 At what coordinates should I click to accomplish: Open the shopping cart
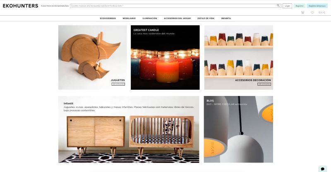(302, 13)
